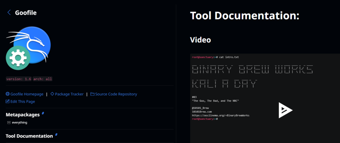The height and width of the screenshot is (143, 340).
Task: Click the KALI A DAY ASCII banner
Action: pyautogui.click(x=225, y=84)
